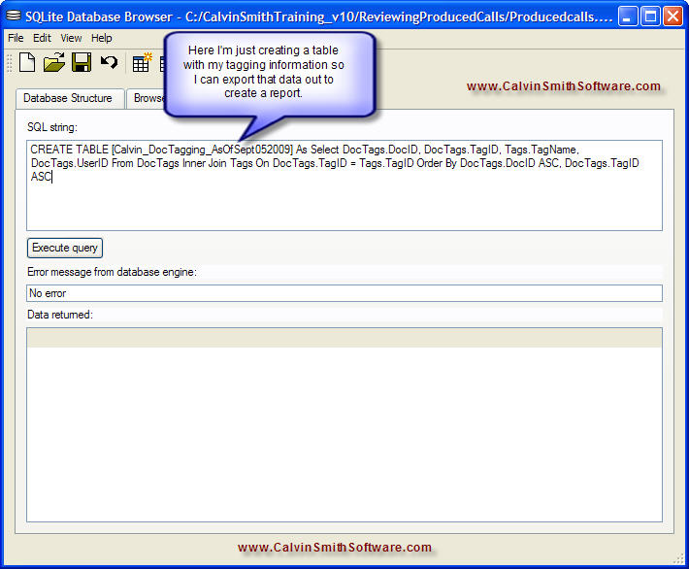Image resolution: width=689 pixels, height=569 pixels.
Task: Open the Edit menu
Action: [42, 38]
